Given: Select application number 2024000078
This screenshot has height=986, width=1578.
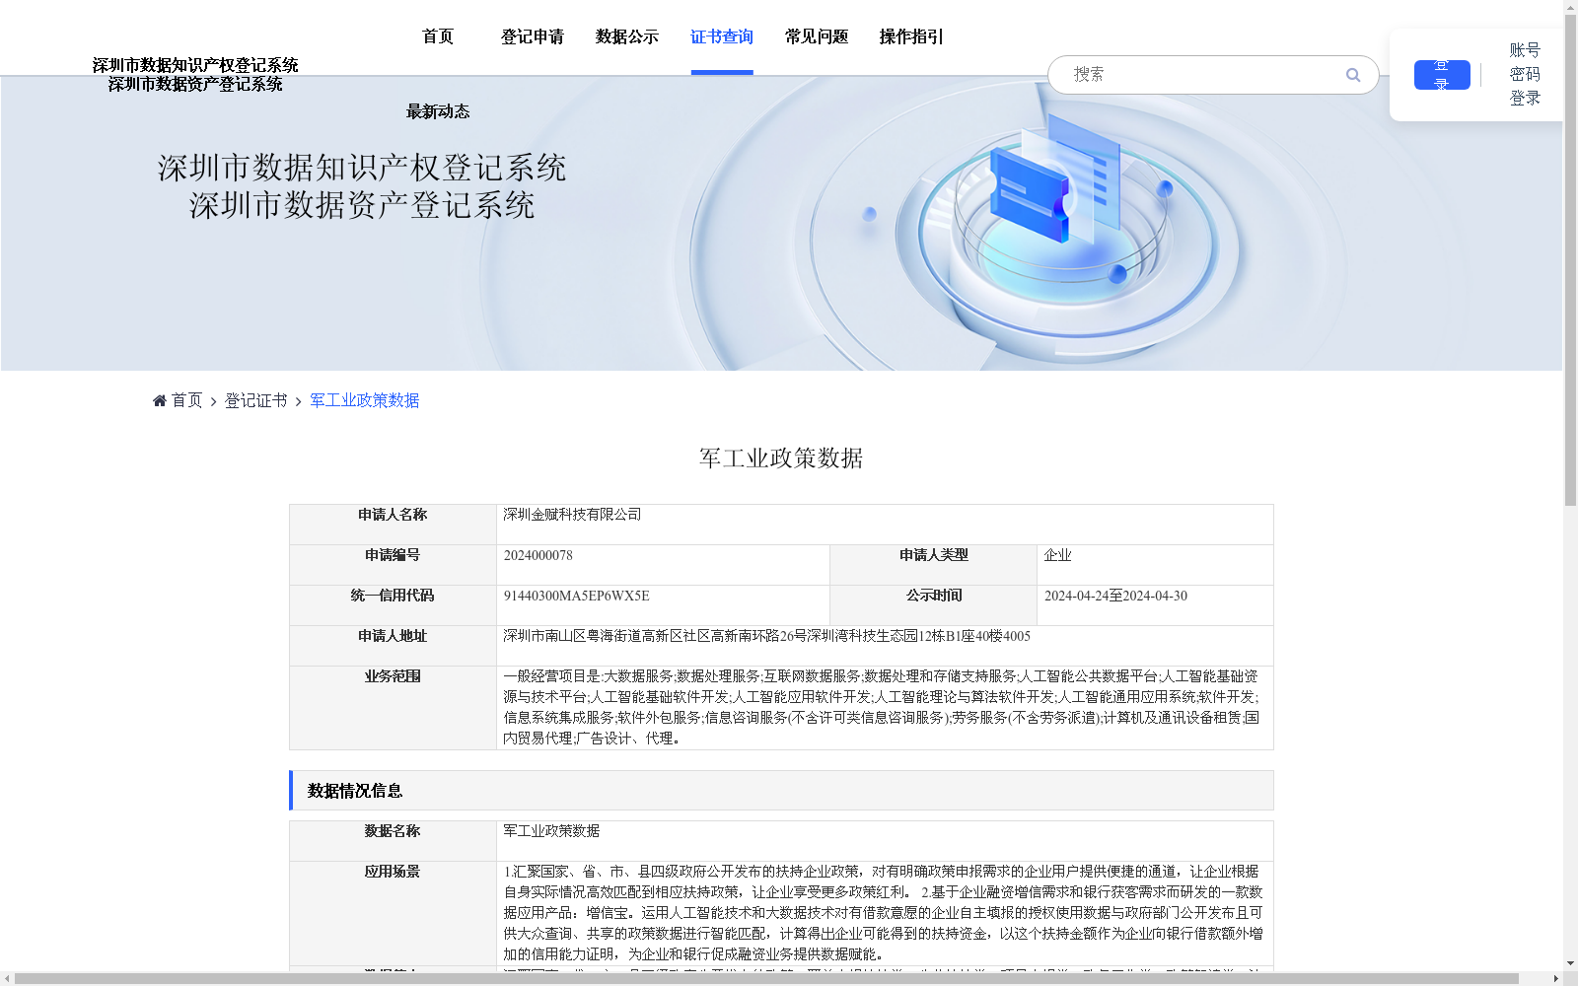Looking at the screenshot, I should click(x=538, y=555).
